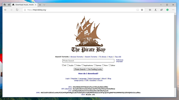Click the BCH label link
Image resolution: width=179 pixels, height=100 pixels.
(x=83, y=95)
